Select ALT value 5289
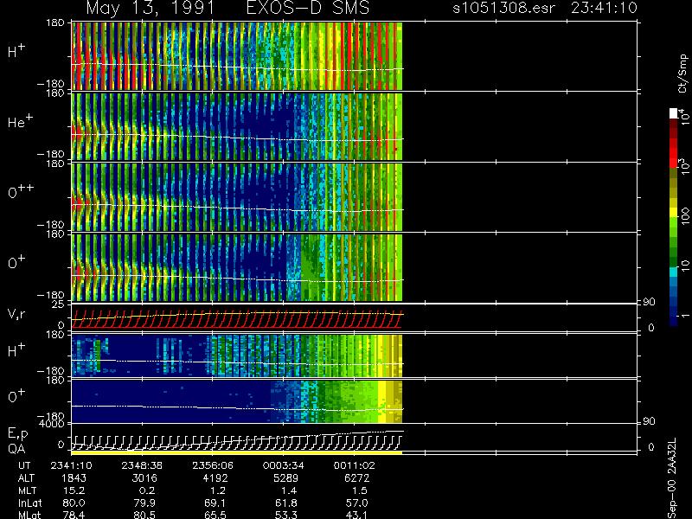 (285, 478)
